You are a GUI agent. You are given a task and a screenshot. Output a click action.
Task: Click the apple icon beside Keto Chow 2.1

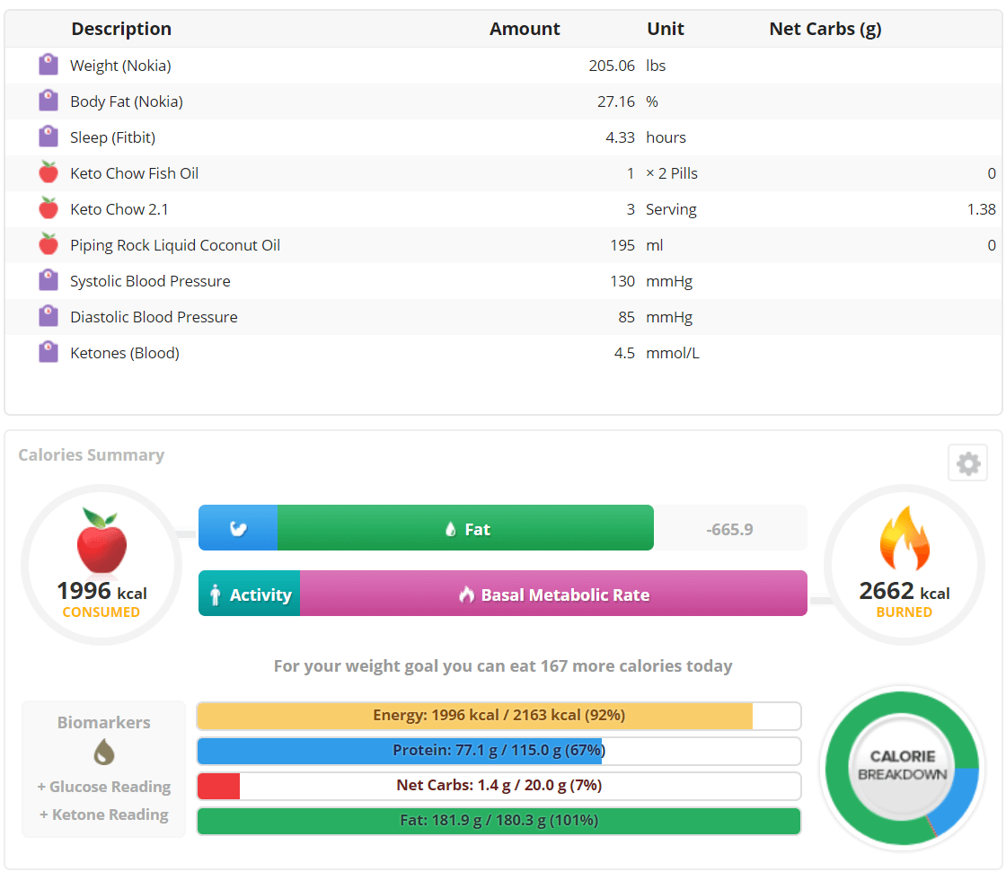pos(49,207)
